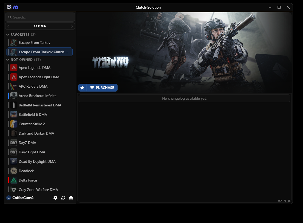Click the v2.9.0 version label
Image resolution: width=303 pixels, height=223 pixels.
[x=284, y=201]
